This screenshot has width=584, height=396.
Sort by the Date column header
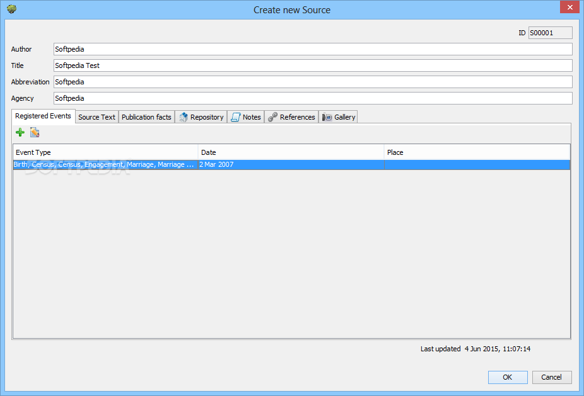291,152
